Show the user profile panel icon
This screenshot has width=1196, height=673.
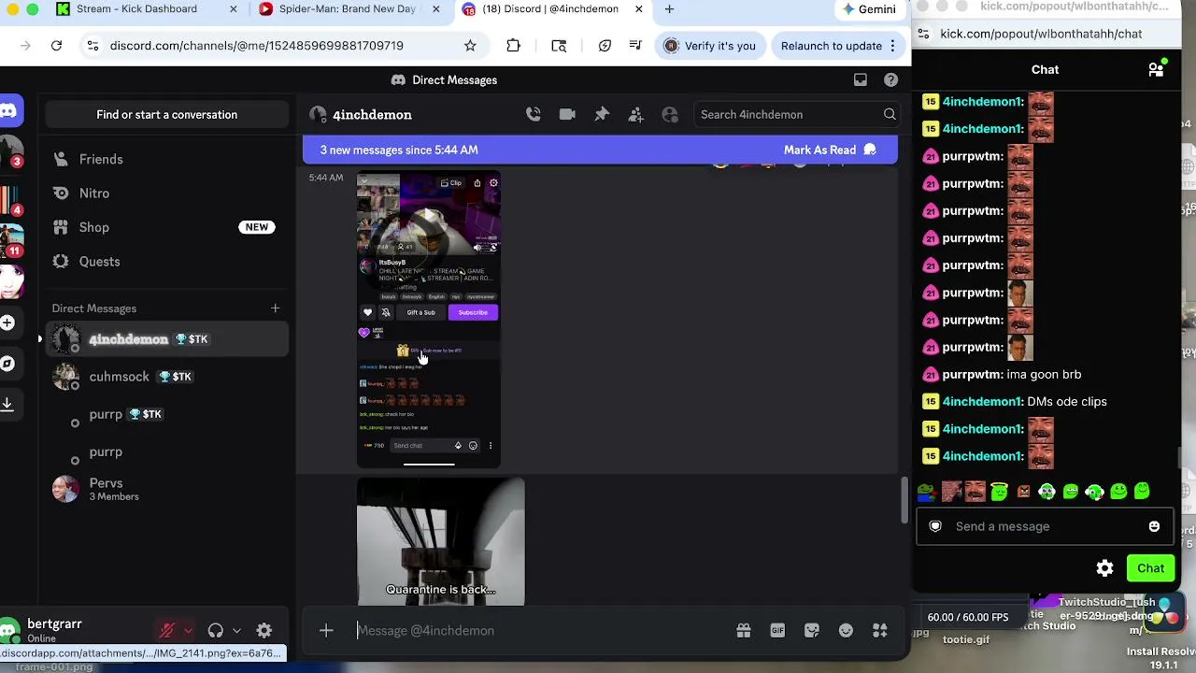(x=670, y=114)
